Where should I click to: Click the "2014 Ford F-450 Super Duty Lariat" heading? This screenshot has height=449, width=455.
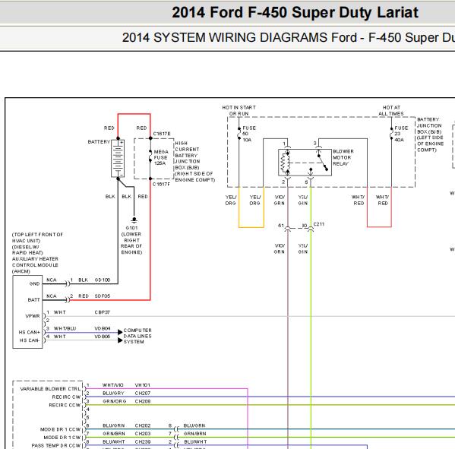click(295, 12)
